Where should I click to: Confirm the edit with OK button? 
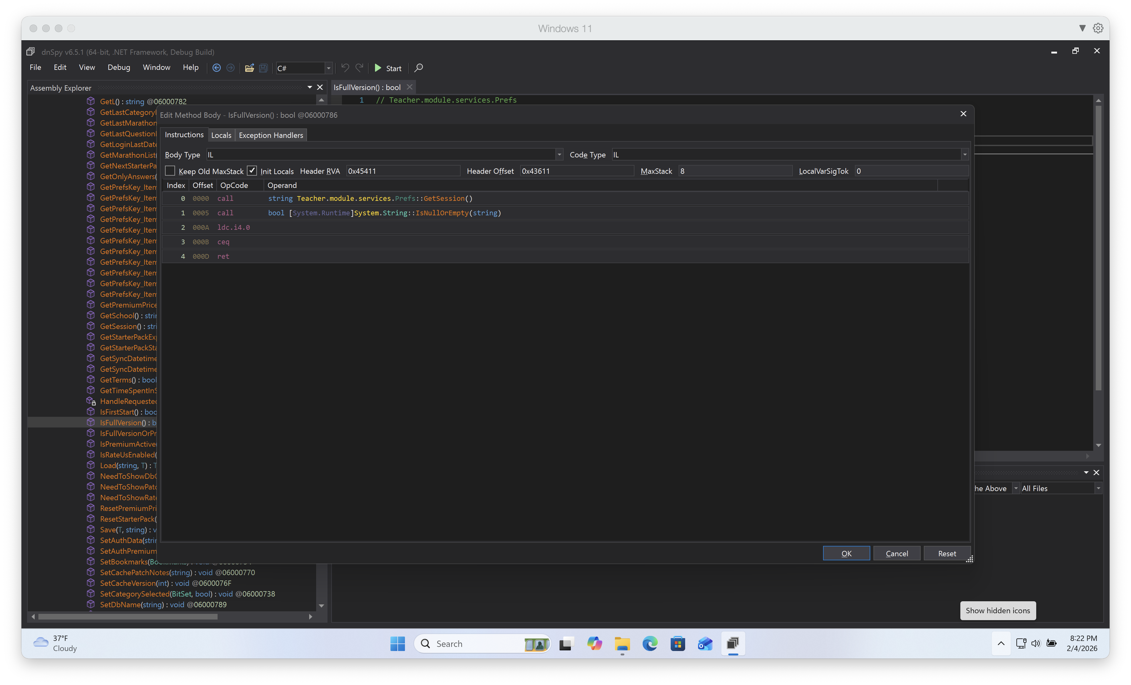(x=846, y=553)
